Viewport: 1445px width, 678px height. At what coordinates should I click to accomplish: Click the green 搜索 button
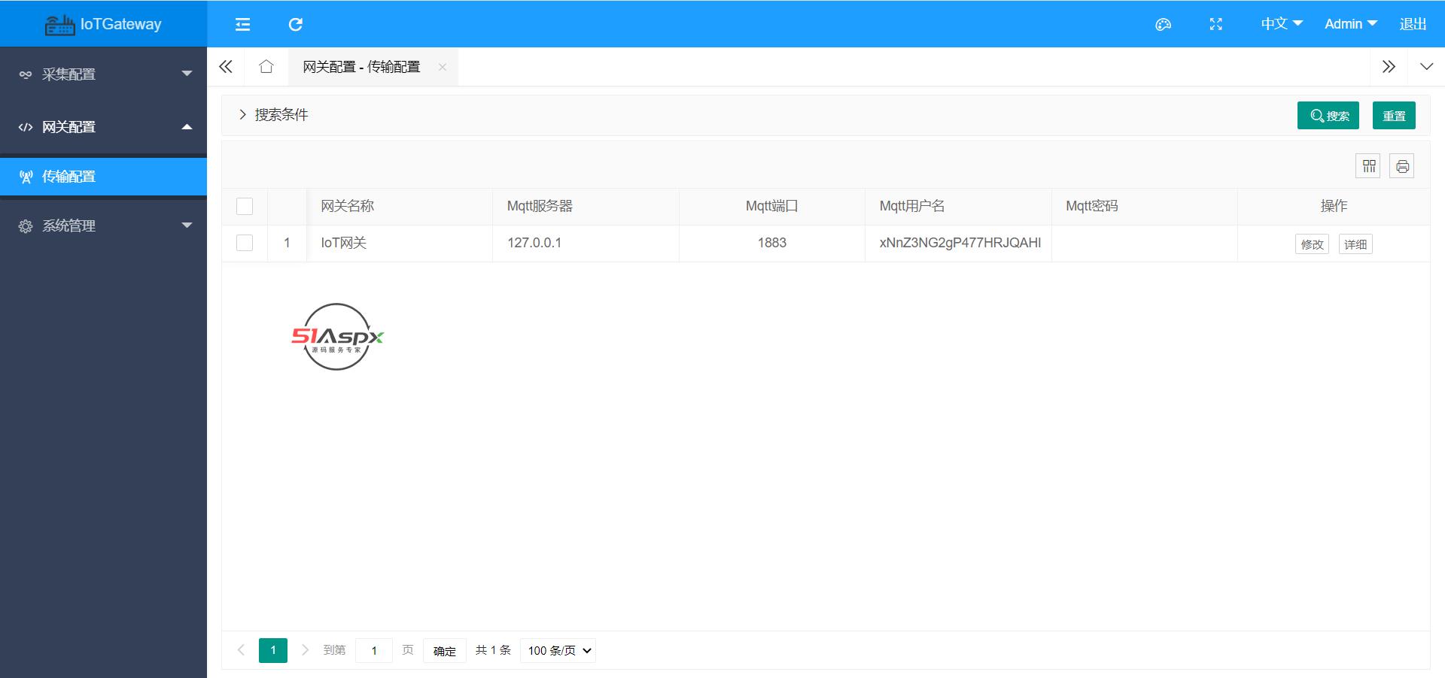[1328, 116]
